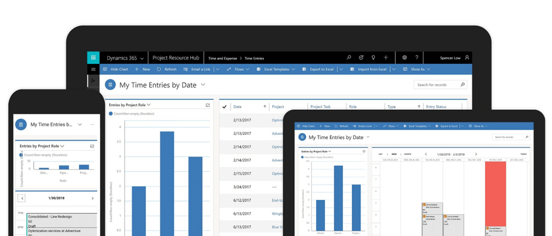Switch the tablet calendar to WEEK view

coord(396,154)
